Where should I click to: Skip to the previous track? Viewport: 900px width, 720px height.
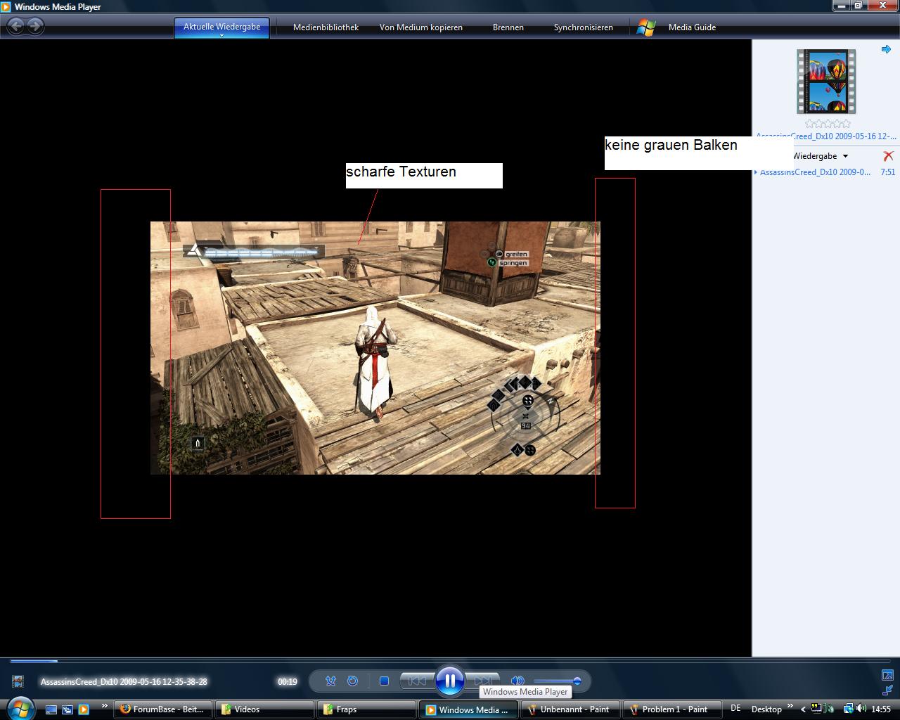point(417,681)
